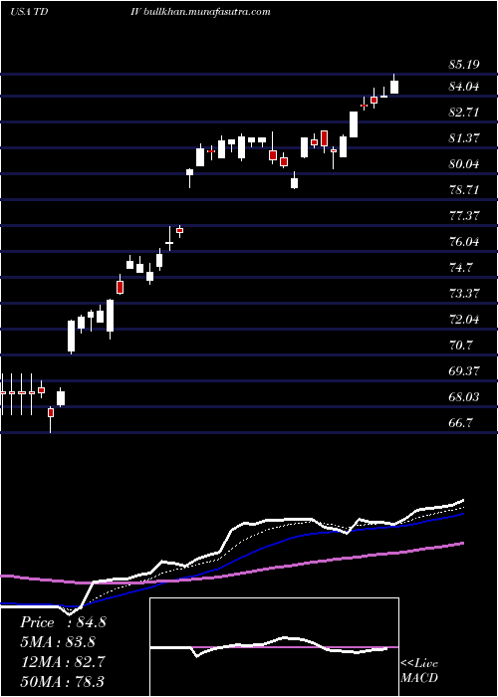Click the 74.7 price axis label
This screenshot has height=697, width=498.
pos(460,268)
